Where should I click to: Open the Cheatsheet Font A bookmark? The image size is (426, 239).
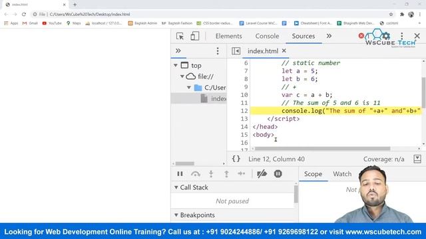click(313, 23)
